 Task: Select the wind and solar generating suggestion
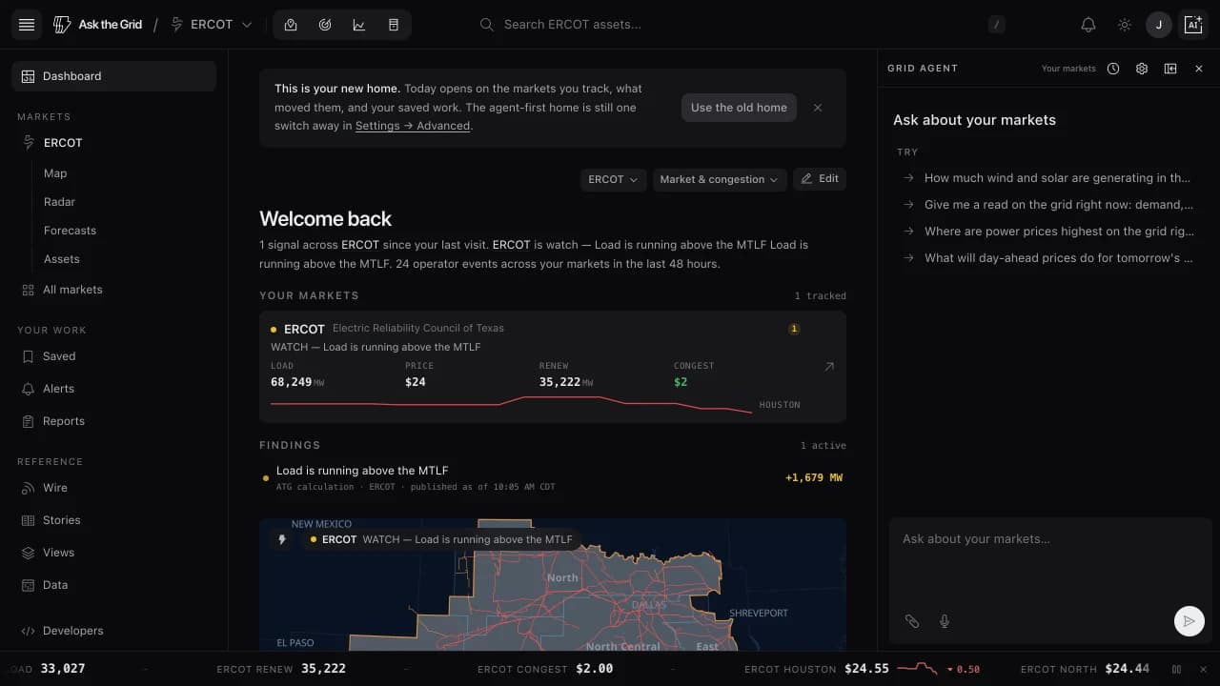1047,178
